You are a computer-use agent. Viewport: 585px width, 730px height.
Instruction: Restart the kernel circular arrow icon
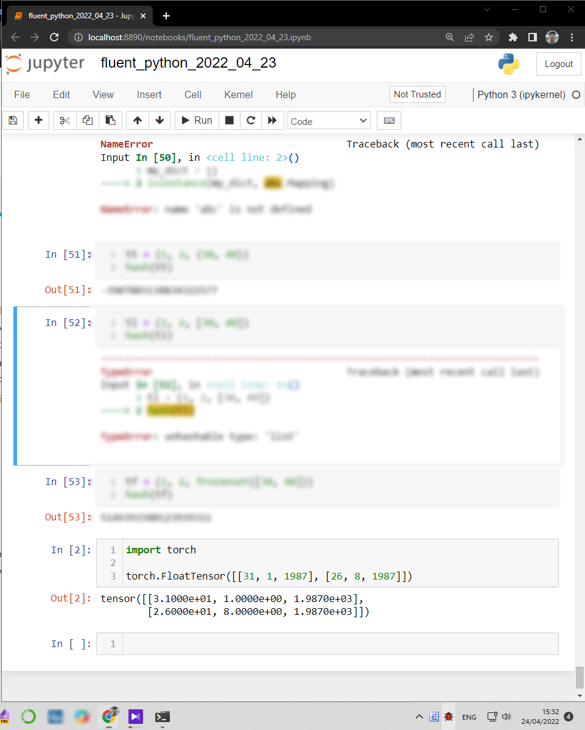pyautogui.click(x=251, y=121)
